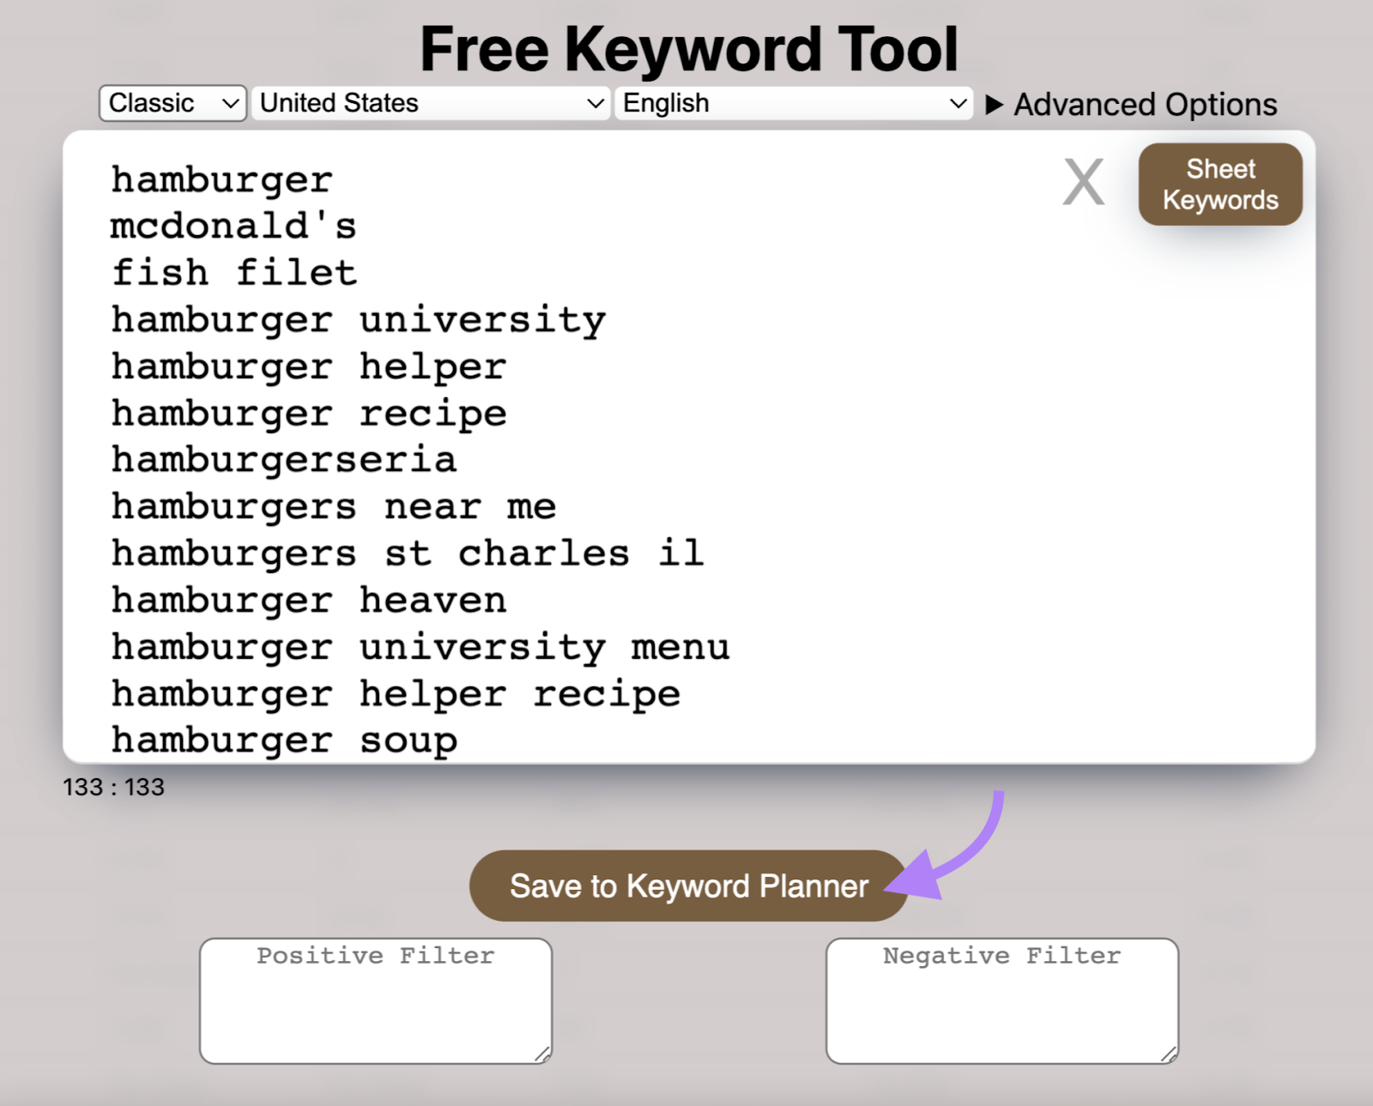Viewport: 1373px width, 1106px height.
Task: Clear the keyword list with the X icon
Action: (x=1082, y=182)
